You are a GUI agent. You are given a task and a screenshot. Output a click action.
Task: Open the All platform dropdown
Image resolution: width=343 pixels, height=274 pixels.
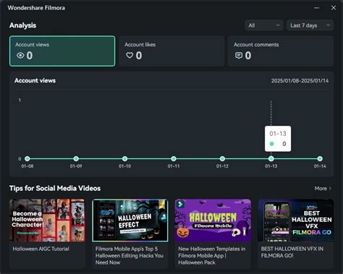pyautogui.click(x=264, y=25)
